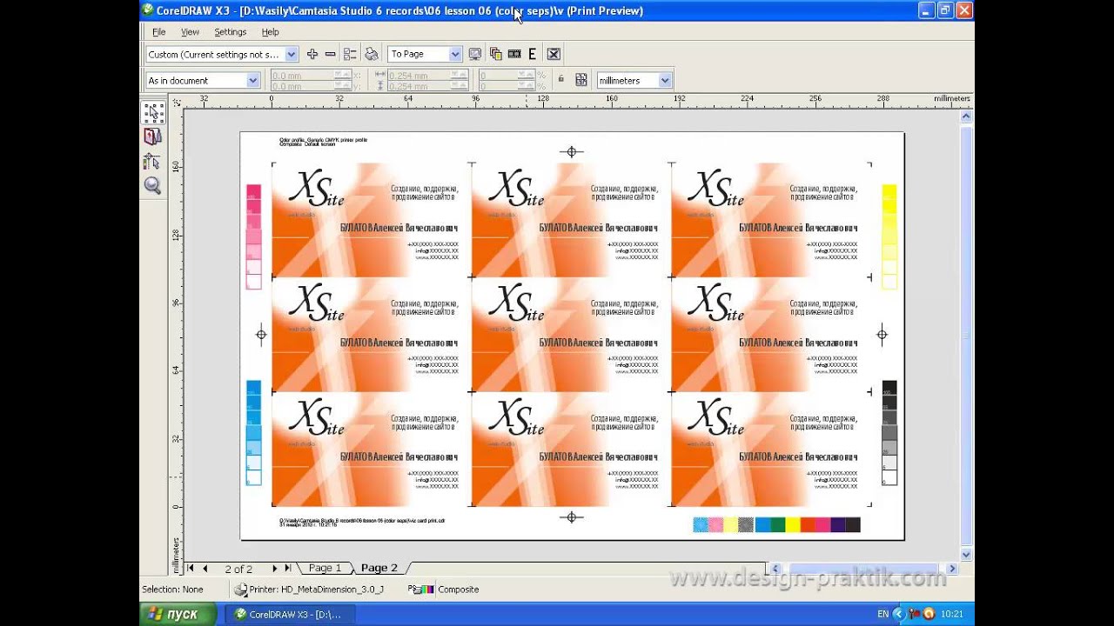Click the top registration mark
1114x626 pixels.
pos(572,151)
